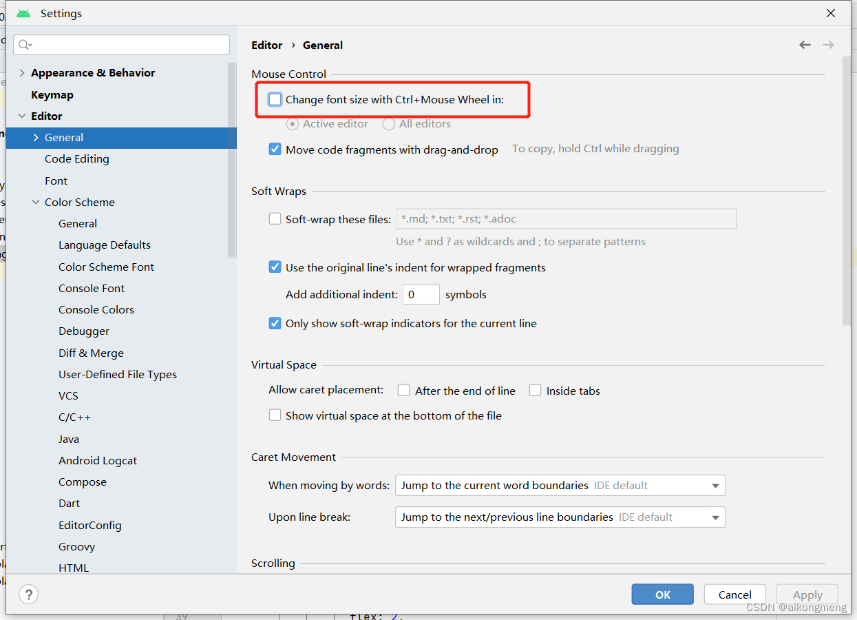
Task: Select HTML color scheme item
Action: click(74, 568)
